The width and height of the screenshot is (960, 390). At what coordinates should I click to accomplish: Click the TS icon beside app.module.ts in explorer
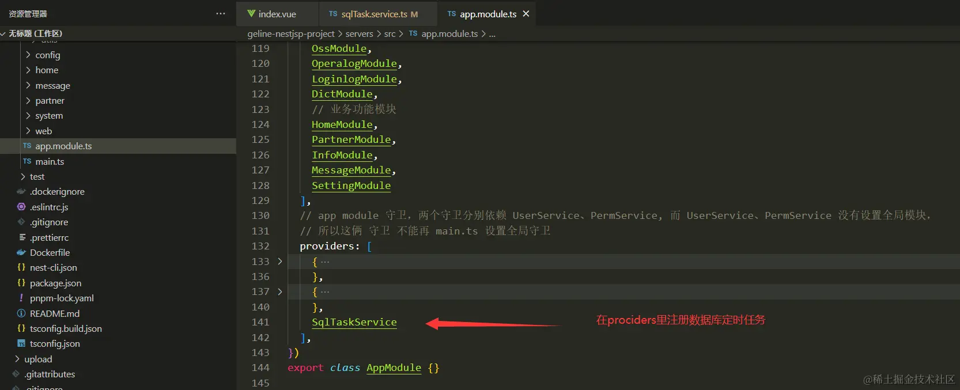(x=27, y=146)
